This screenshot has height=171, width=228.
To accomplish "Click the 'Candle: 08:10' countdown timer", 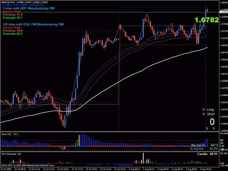I will [207, 154].
